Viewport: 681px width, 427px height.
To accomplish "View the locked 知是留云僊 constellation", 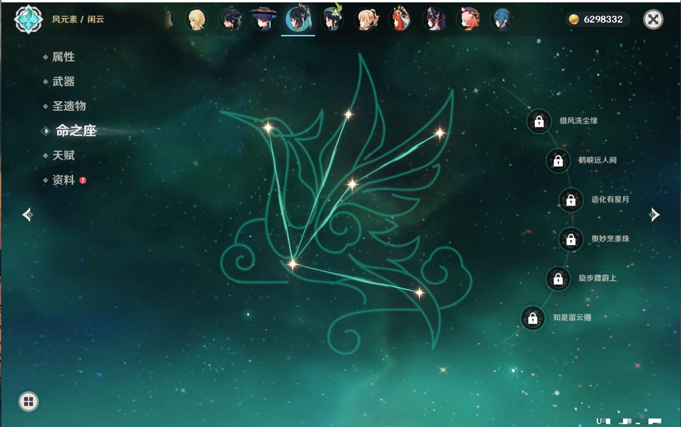I will pos(533,318).
